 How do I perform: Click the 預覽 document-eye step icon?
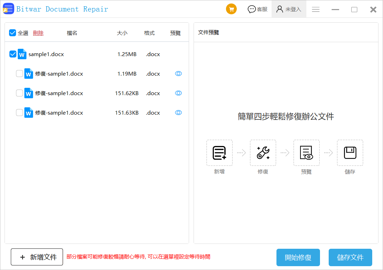pyautogui.click(x=306, y=153)
